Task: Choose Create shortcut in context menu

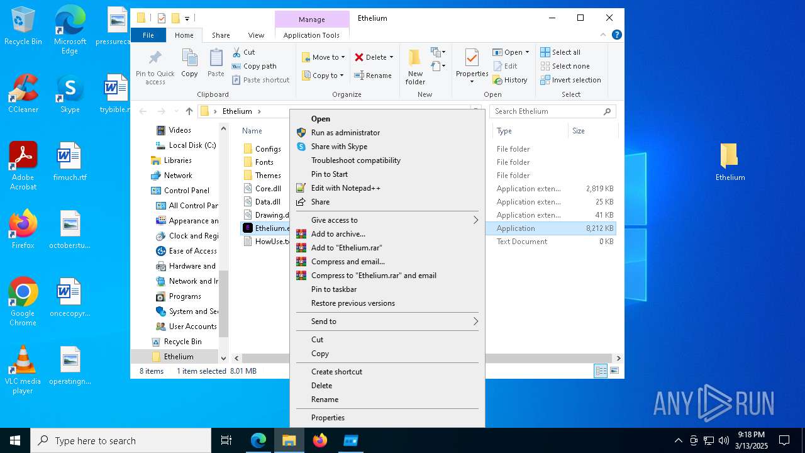Action: 387,372
